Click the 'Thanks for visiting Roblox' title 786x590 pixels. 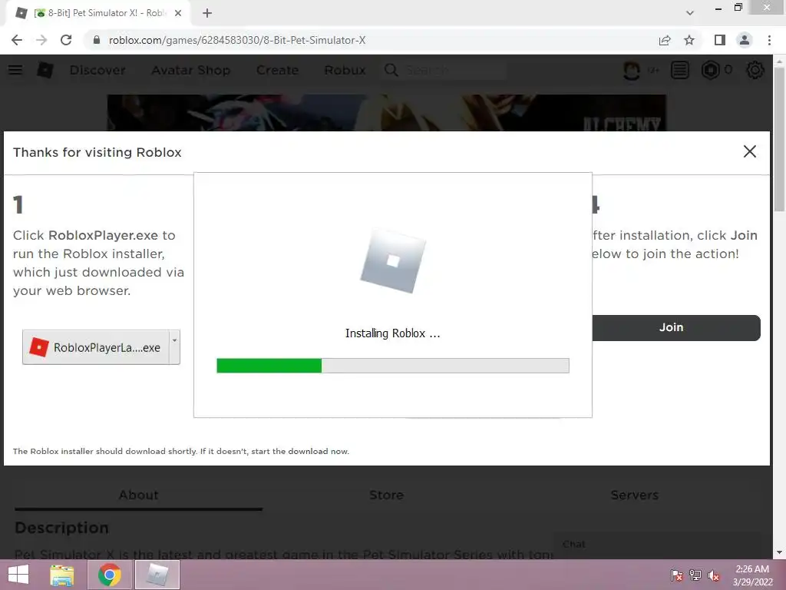[x=97, y=152]
